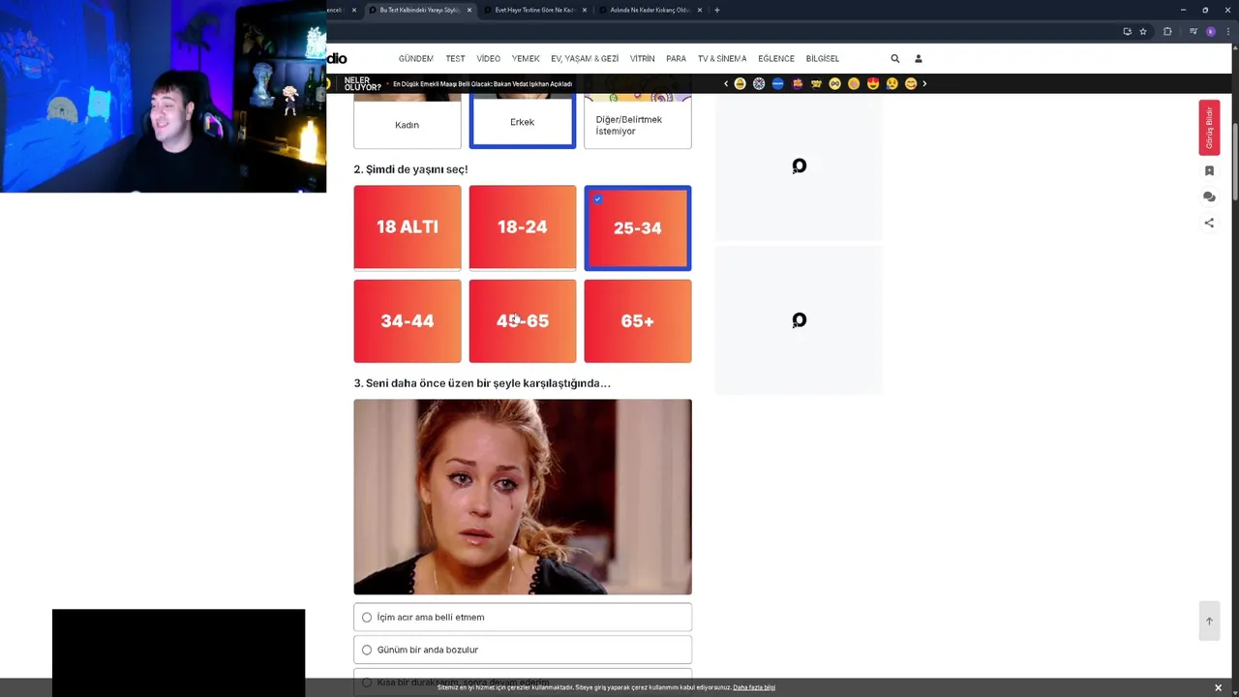Click the right arrow of emoji reaction strip
Viewport: 1239px width, 697px height.
coord(924,83)
